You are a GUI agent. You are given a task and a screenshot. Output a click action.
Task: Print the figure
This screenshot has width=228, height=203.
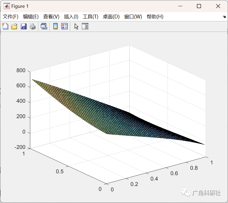click(x=33, y=26)
